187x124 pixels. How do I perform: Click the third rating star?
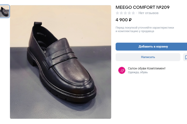coord(125,13)
